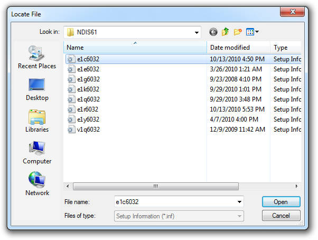Open Computer location
The image size is (318, 240).
(37, 153)
